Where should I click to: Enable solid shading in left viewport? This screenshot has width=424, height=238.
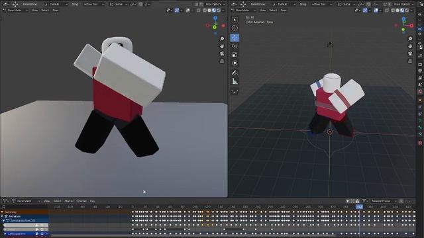209,11
